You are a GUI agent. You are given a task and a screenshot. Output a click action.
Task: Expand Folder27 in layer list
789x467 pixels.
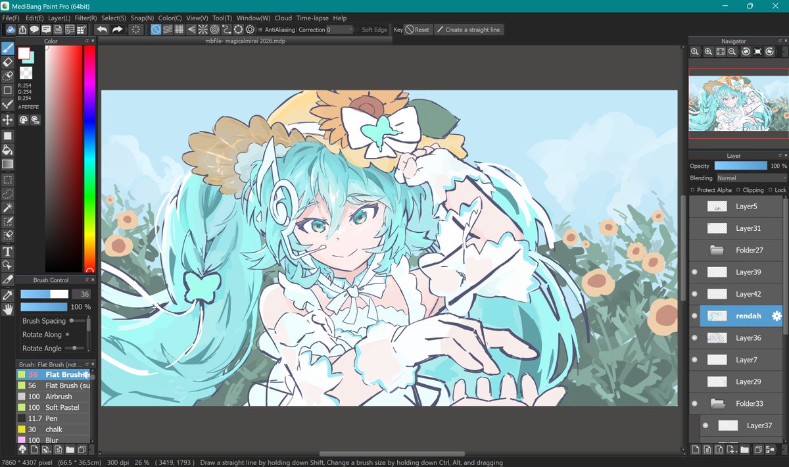[717, 250]
